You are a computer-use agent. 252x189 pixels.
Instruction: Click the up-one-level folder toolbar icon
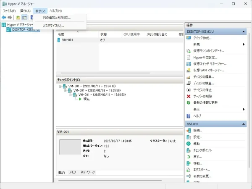coord(18,18)
